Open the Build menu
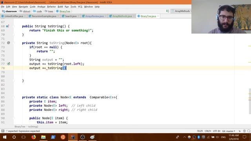This screenshot has height=141, width=251. pos(60,7)
